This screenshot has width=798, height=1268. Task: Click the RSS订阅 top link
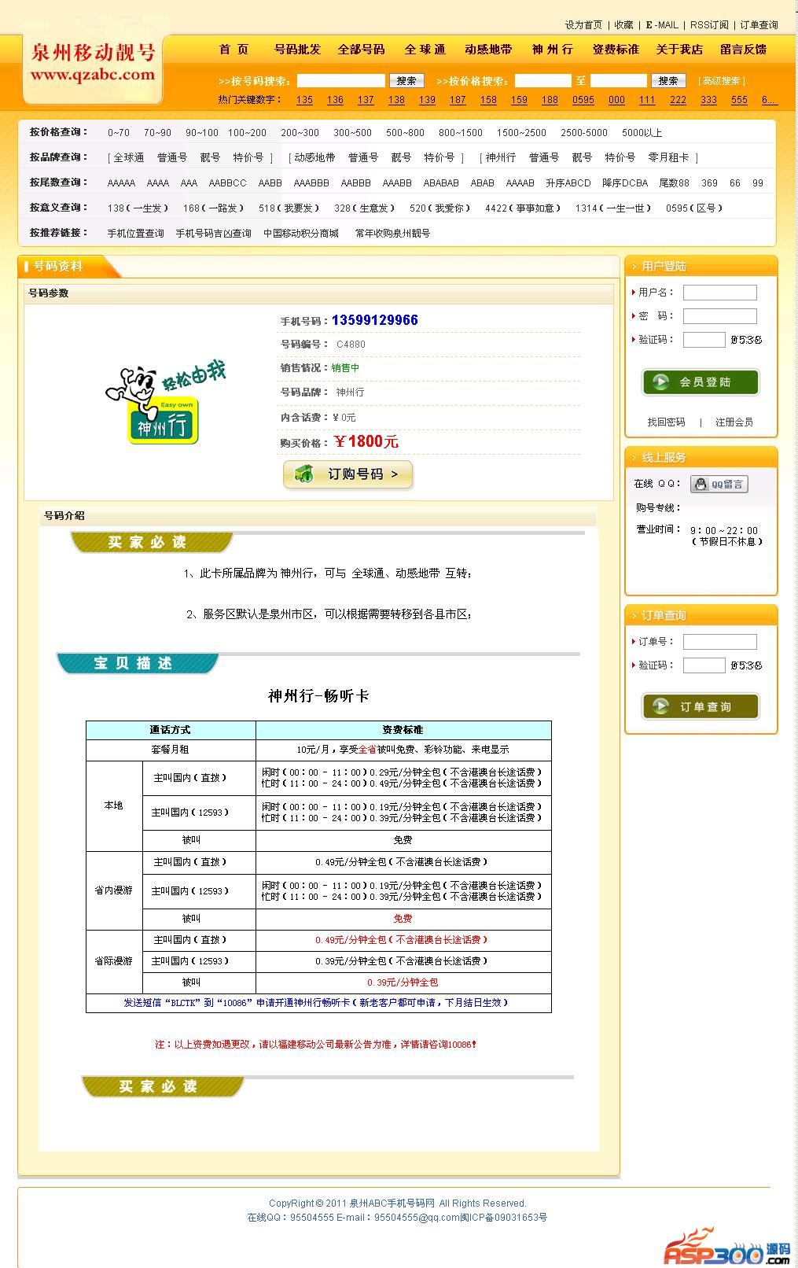tap(709, 25)
